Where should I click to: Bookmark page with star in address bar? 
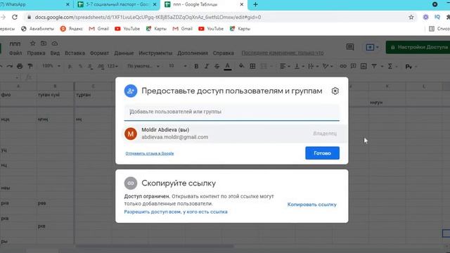coord(411,17)
